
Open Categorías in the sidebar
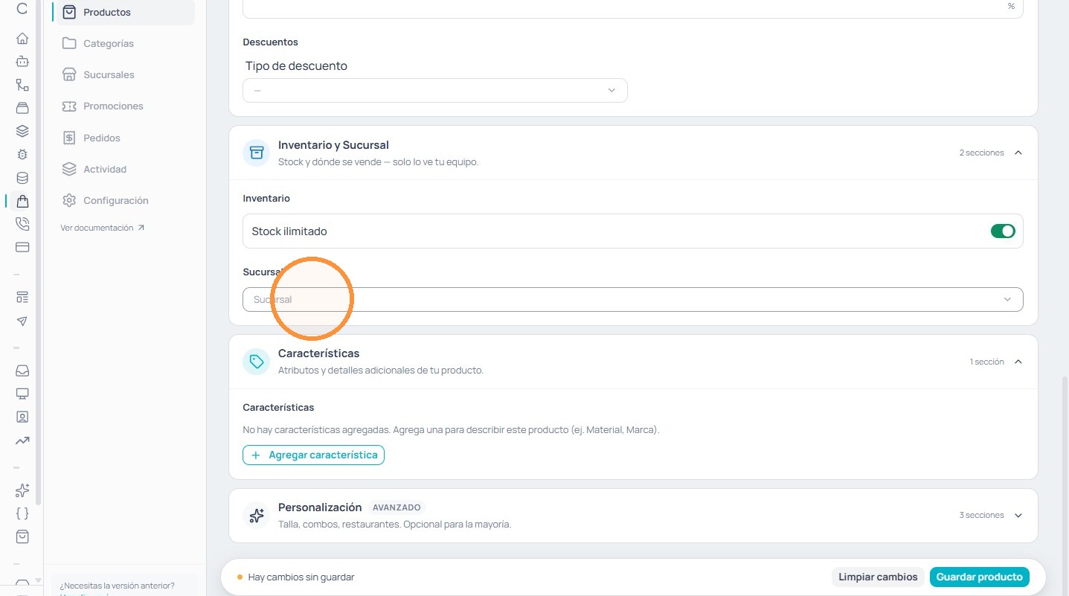click(x=125, y=44)
